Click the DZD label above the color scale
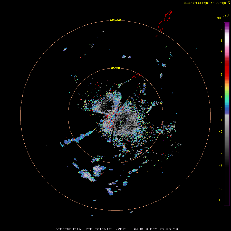 tap(226, 15)
